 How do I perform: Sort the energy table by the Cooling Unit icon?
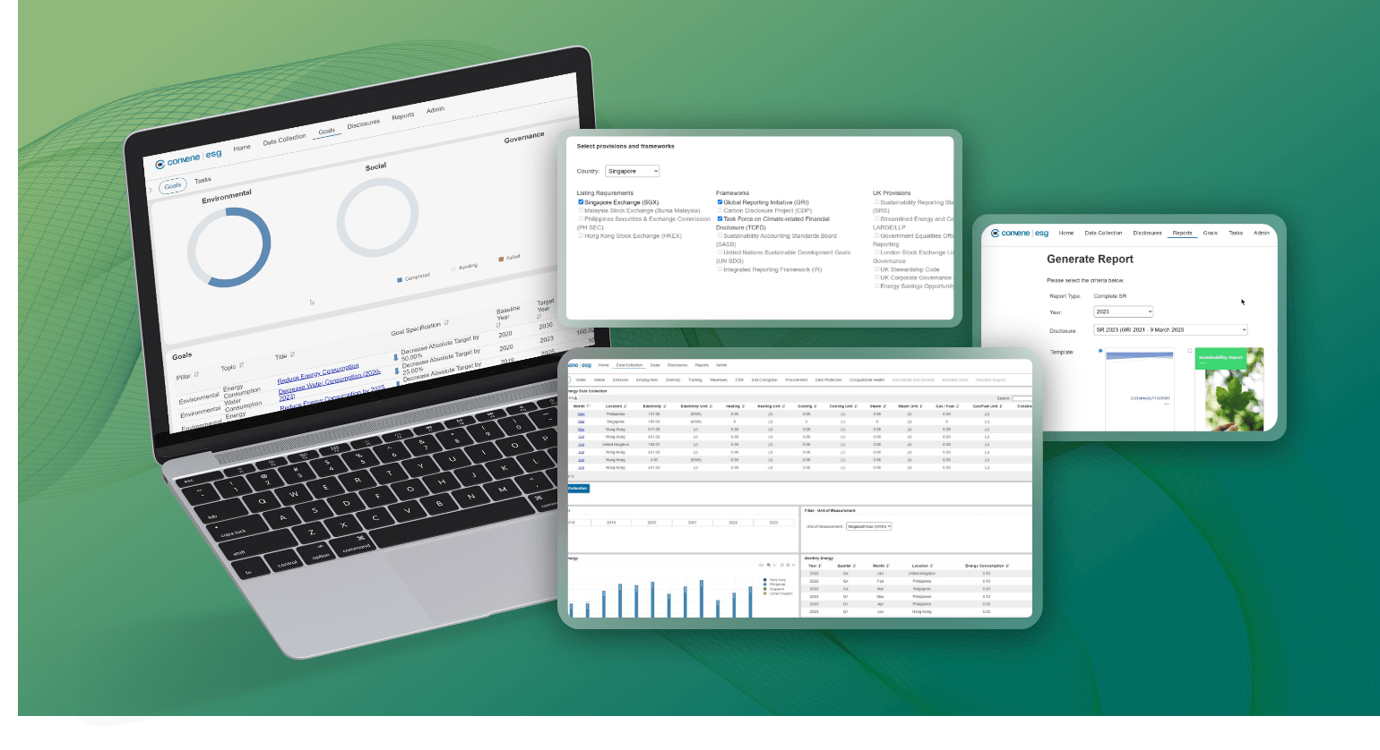[856, 406]
